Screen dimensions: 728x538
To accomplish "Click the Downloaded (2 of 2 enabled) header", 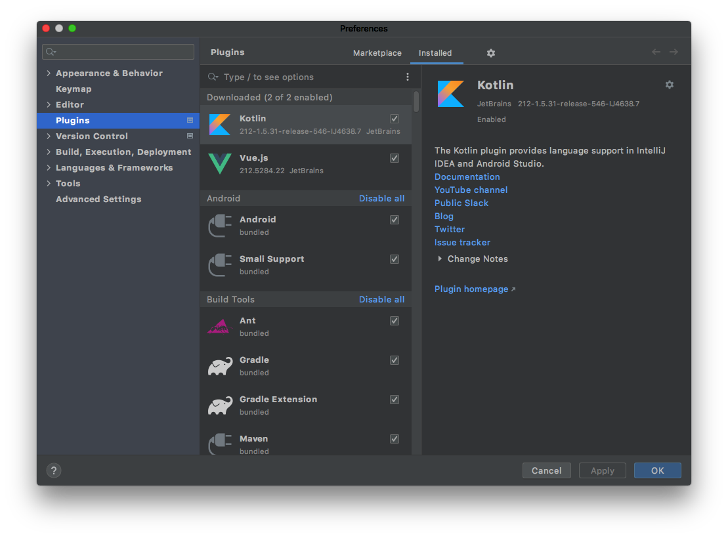I will click(x=269, y=98).
